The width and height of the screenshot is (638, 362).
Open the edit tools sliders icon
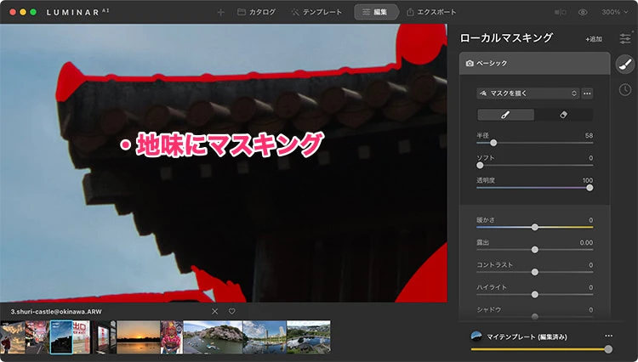[625, 38]
